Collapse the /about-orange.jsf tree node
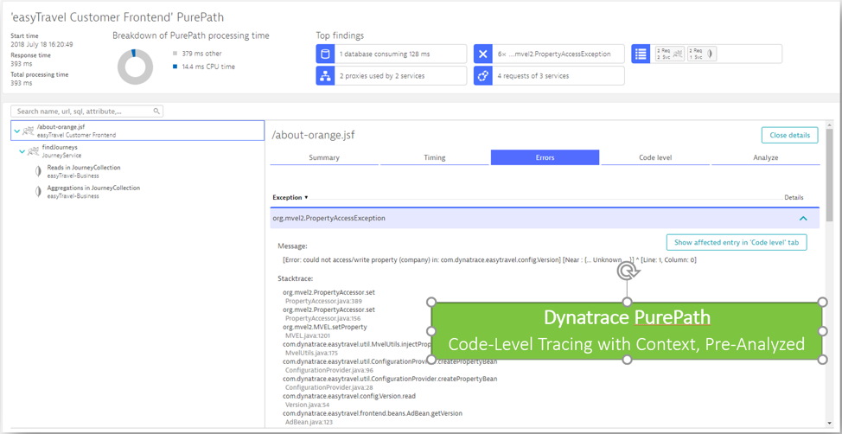This screenshot has width=842, height=434. click(16, 131)
